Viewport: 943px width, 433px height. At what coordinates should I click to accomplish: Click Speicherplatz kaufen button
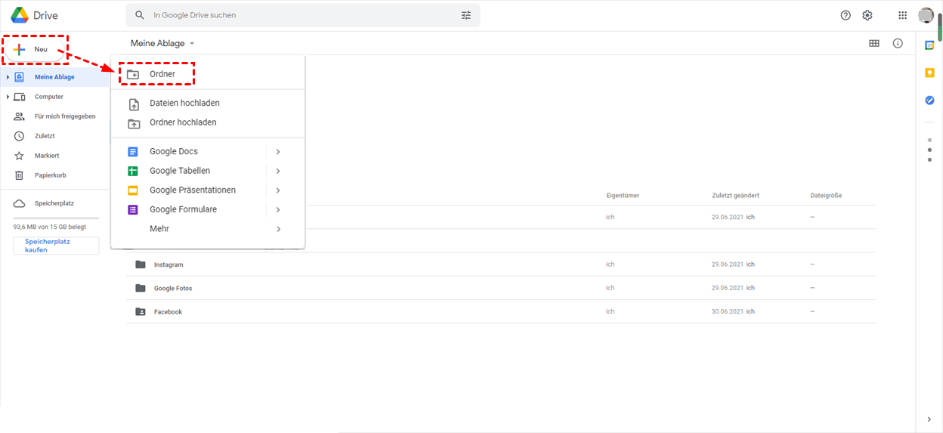(56, 246)
